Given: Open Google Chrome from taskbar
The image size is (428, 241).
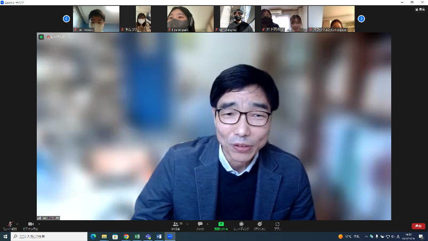Looking at the screenshot, I should [126, 236].
